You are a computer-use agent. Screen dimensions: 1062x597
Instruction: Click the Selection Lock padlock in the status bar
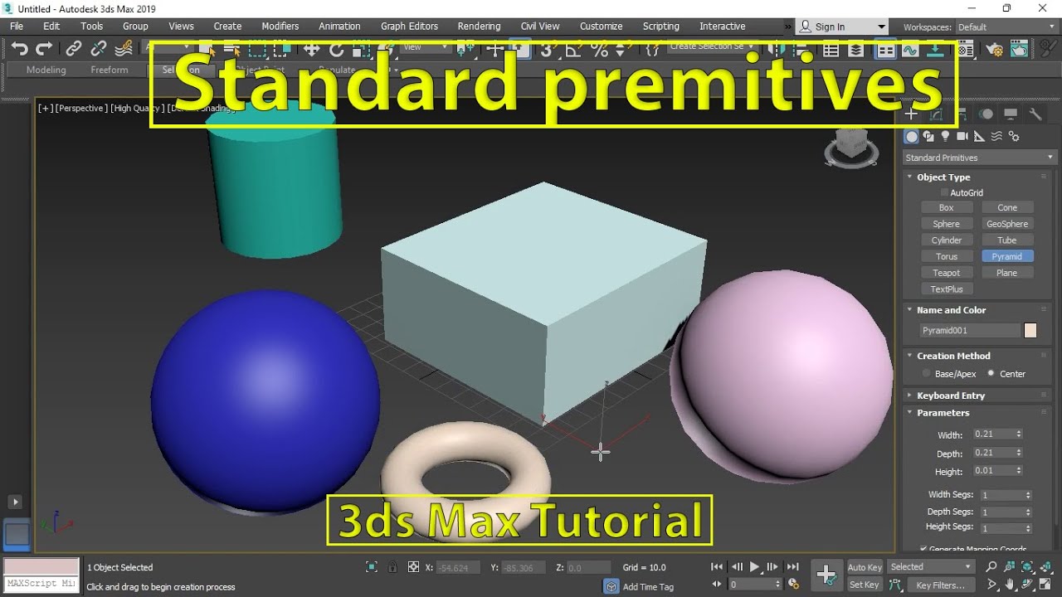pyautogui.click(x=392, y=567)
